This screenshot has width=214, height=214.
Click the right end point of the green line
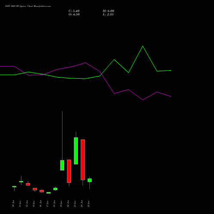171,71
